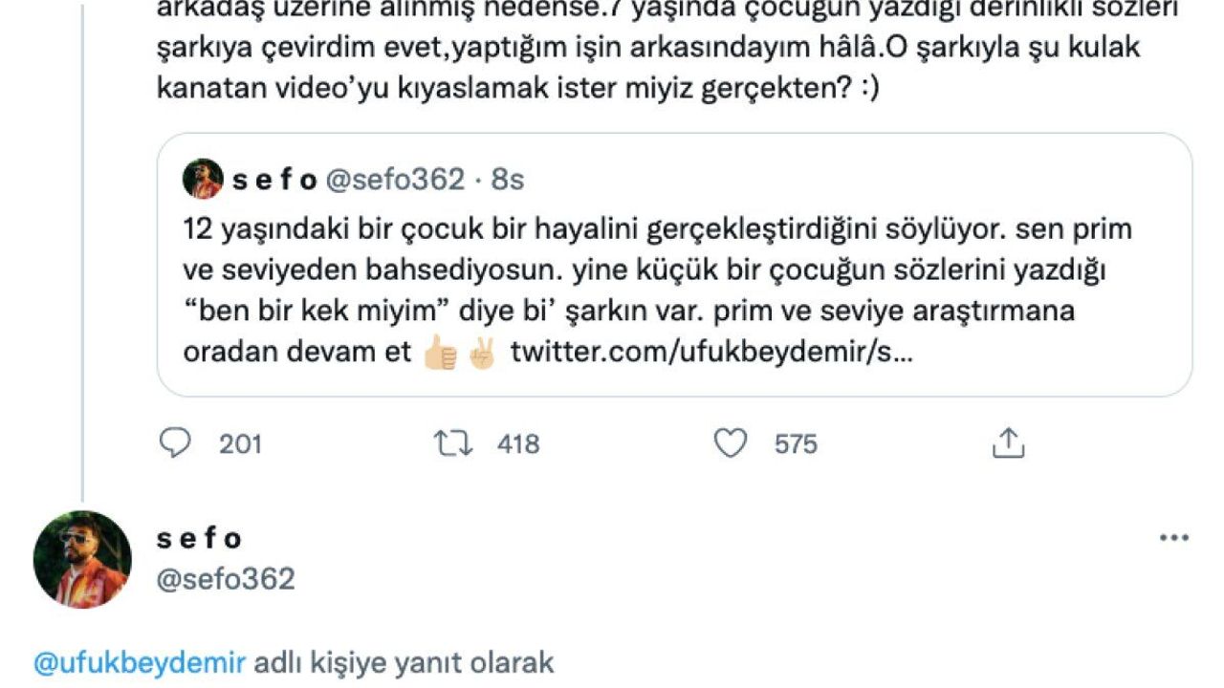Open the twitter.com/ufukbeydemir/s… link
This screenshot has height=688, width=1224.
tap(711, 353)
